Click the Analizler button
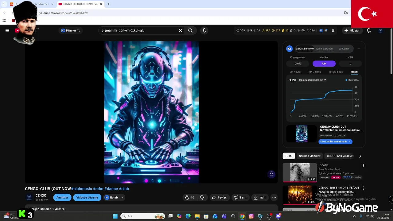This screenshot has width=393, height=221. pyautogui.click(x=62, y=197)
